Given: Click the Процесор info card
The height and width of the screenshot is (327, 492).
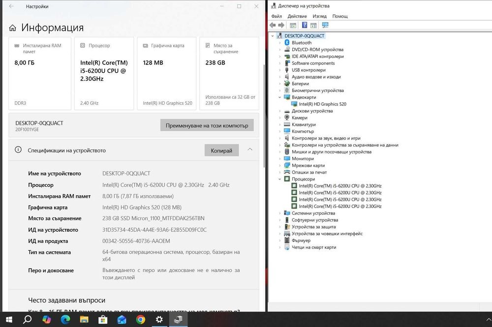Looking at the screenshot, I should pyautogui.click(x=104, y=74).
